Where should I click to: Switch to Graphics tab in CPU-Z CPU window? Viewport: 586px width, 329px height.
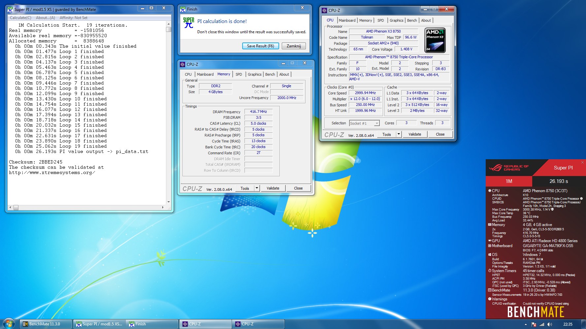pos(396,20)
